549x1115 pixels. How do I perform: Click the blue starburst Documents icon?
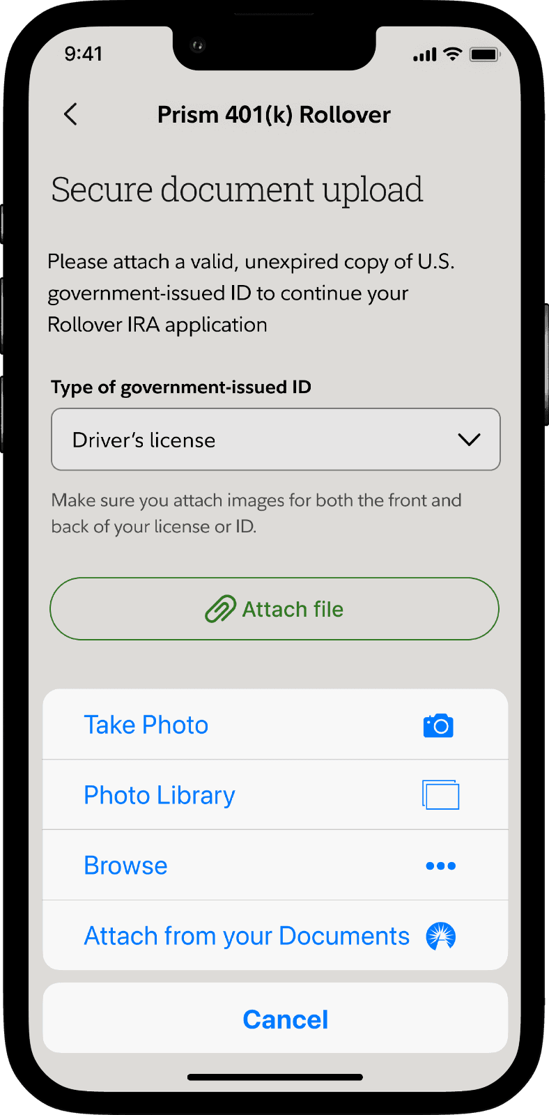click(441, 936)
